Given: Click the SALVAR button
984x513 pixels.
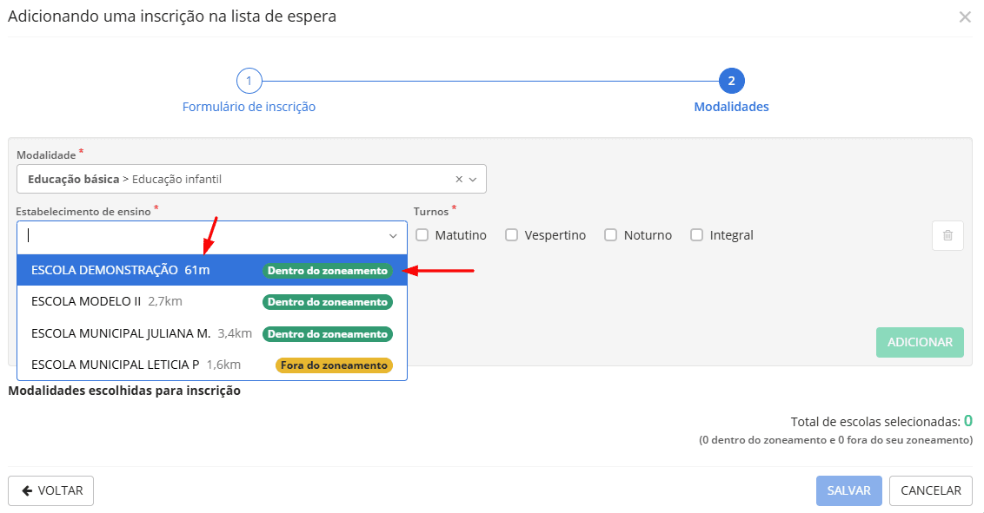Looking at the screenshot, I should 848,490.
